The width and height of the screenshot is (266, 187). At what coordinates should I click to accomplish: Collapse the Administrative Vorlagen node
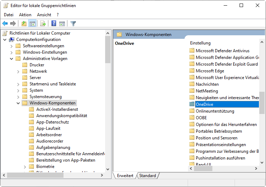(12, 59)
